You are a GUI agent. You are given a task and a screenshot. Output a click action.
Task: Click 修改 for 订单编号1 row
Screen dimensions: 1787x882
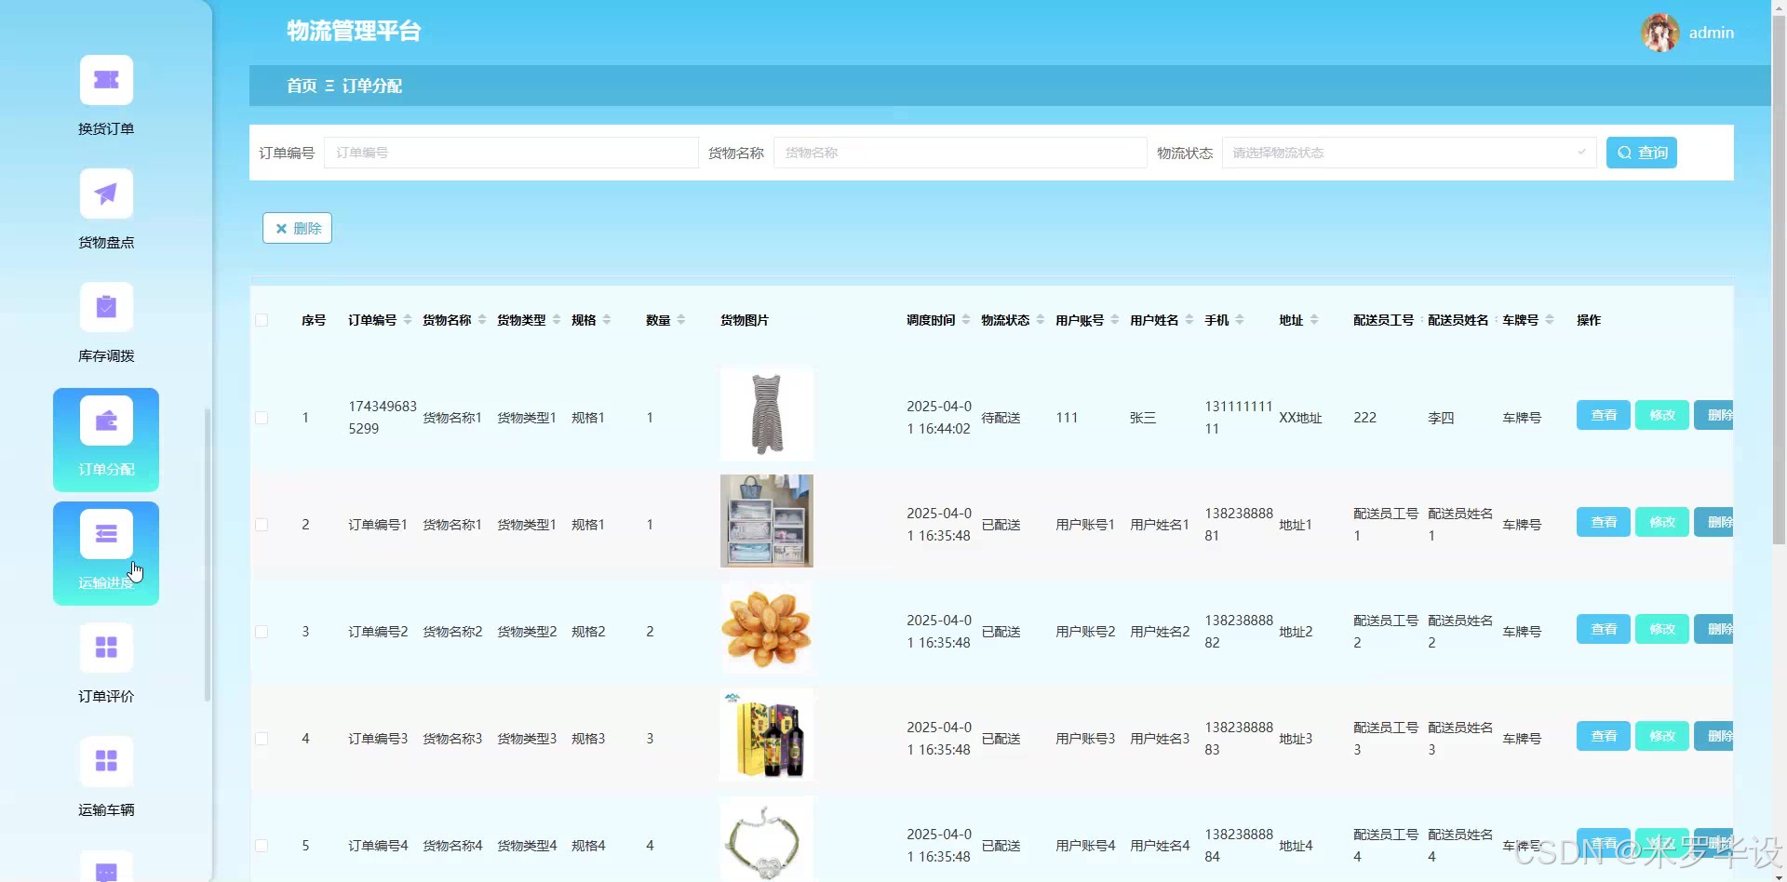click(1662, 522)
